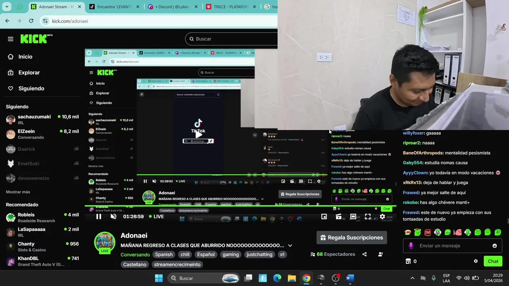The height and width of the screenshot is (286, 509).
Task: Select the Castellano tag
Action: coord(135,265)
